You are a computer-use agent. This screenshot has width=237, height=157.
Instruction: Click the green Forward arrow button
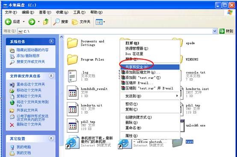pyautogui.click(x=32, y=22)
